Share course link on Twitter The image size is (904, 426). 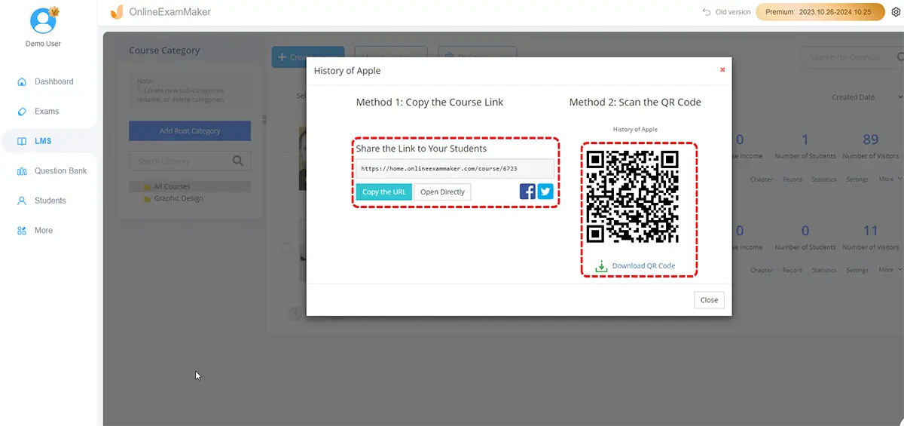tap(545, 192)
